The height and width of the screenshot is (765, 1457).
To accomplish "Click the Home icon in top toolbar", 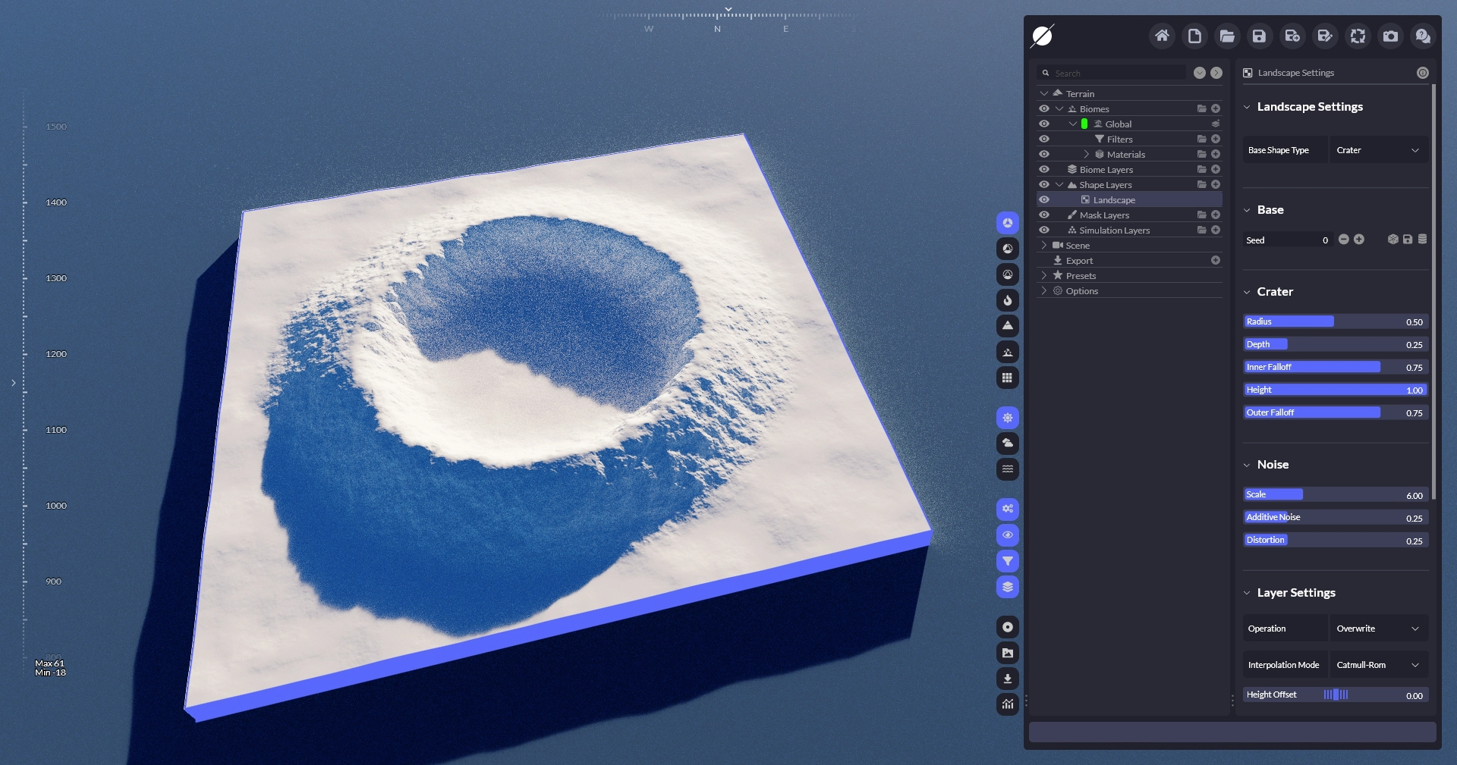I will pos(1162,36).
